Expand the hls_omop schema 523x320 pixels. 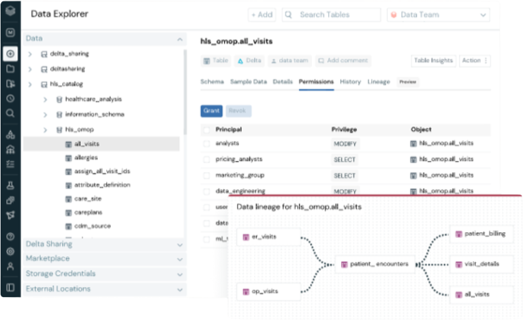pos(45,130)
